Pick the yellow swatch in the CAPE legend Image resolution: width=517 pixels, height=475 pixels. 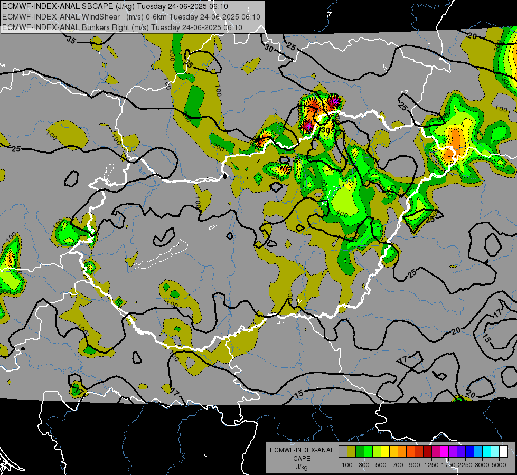point(385,452)
